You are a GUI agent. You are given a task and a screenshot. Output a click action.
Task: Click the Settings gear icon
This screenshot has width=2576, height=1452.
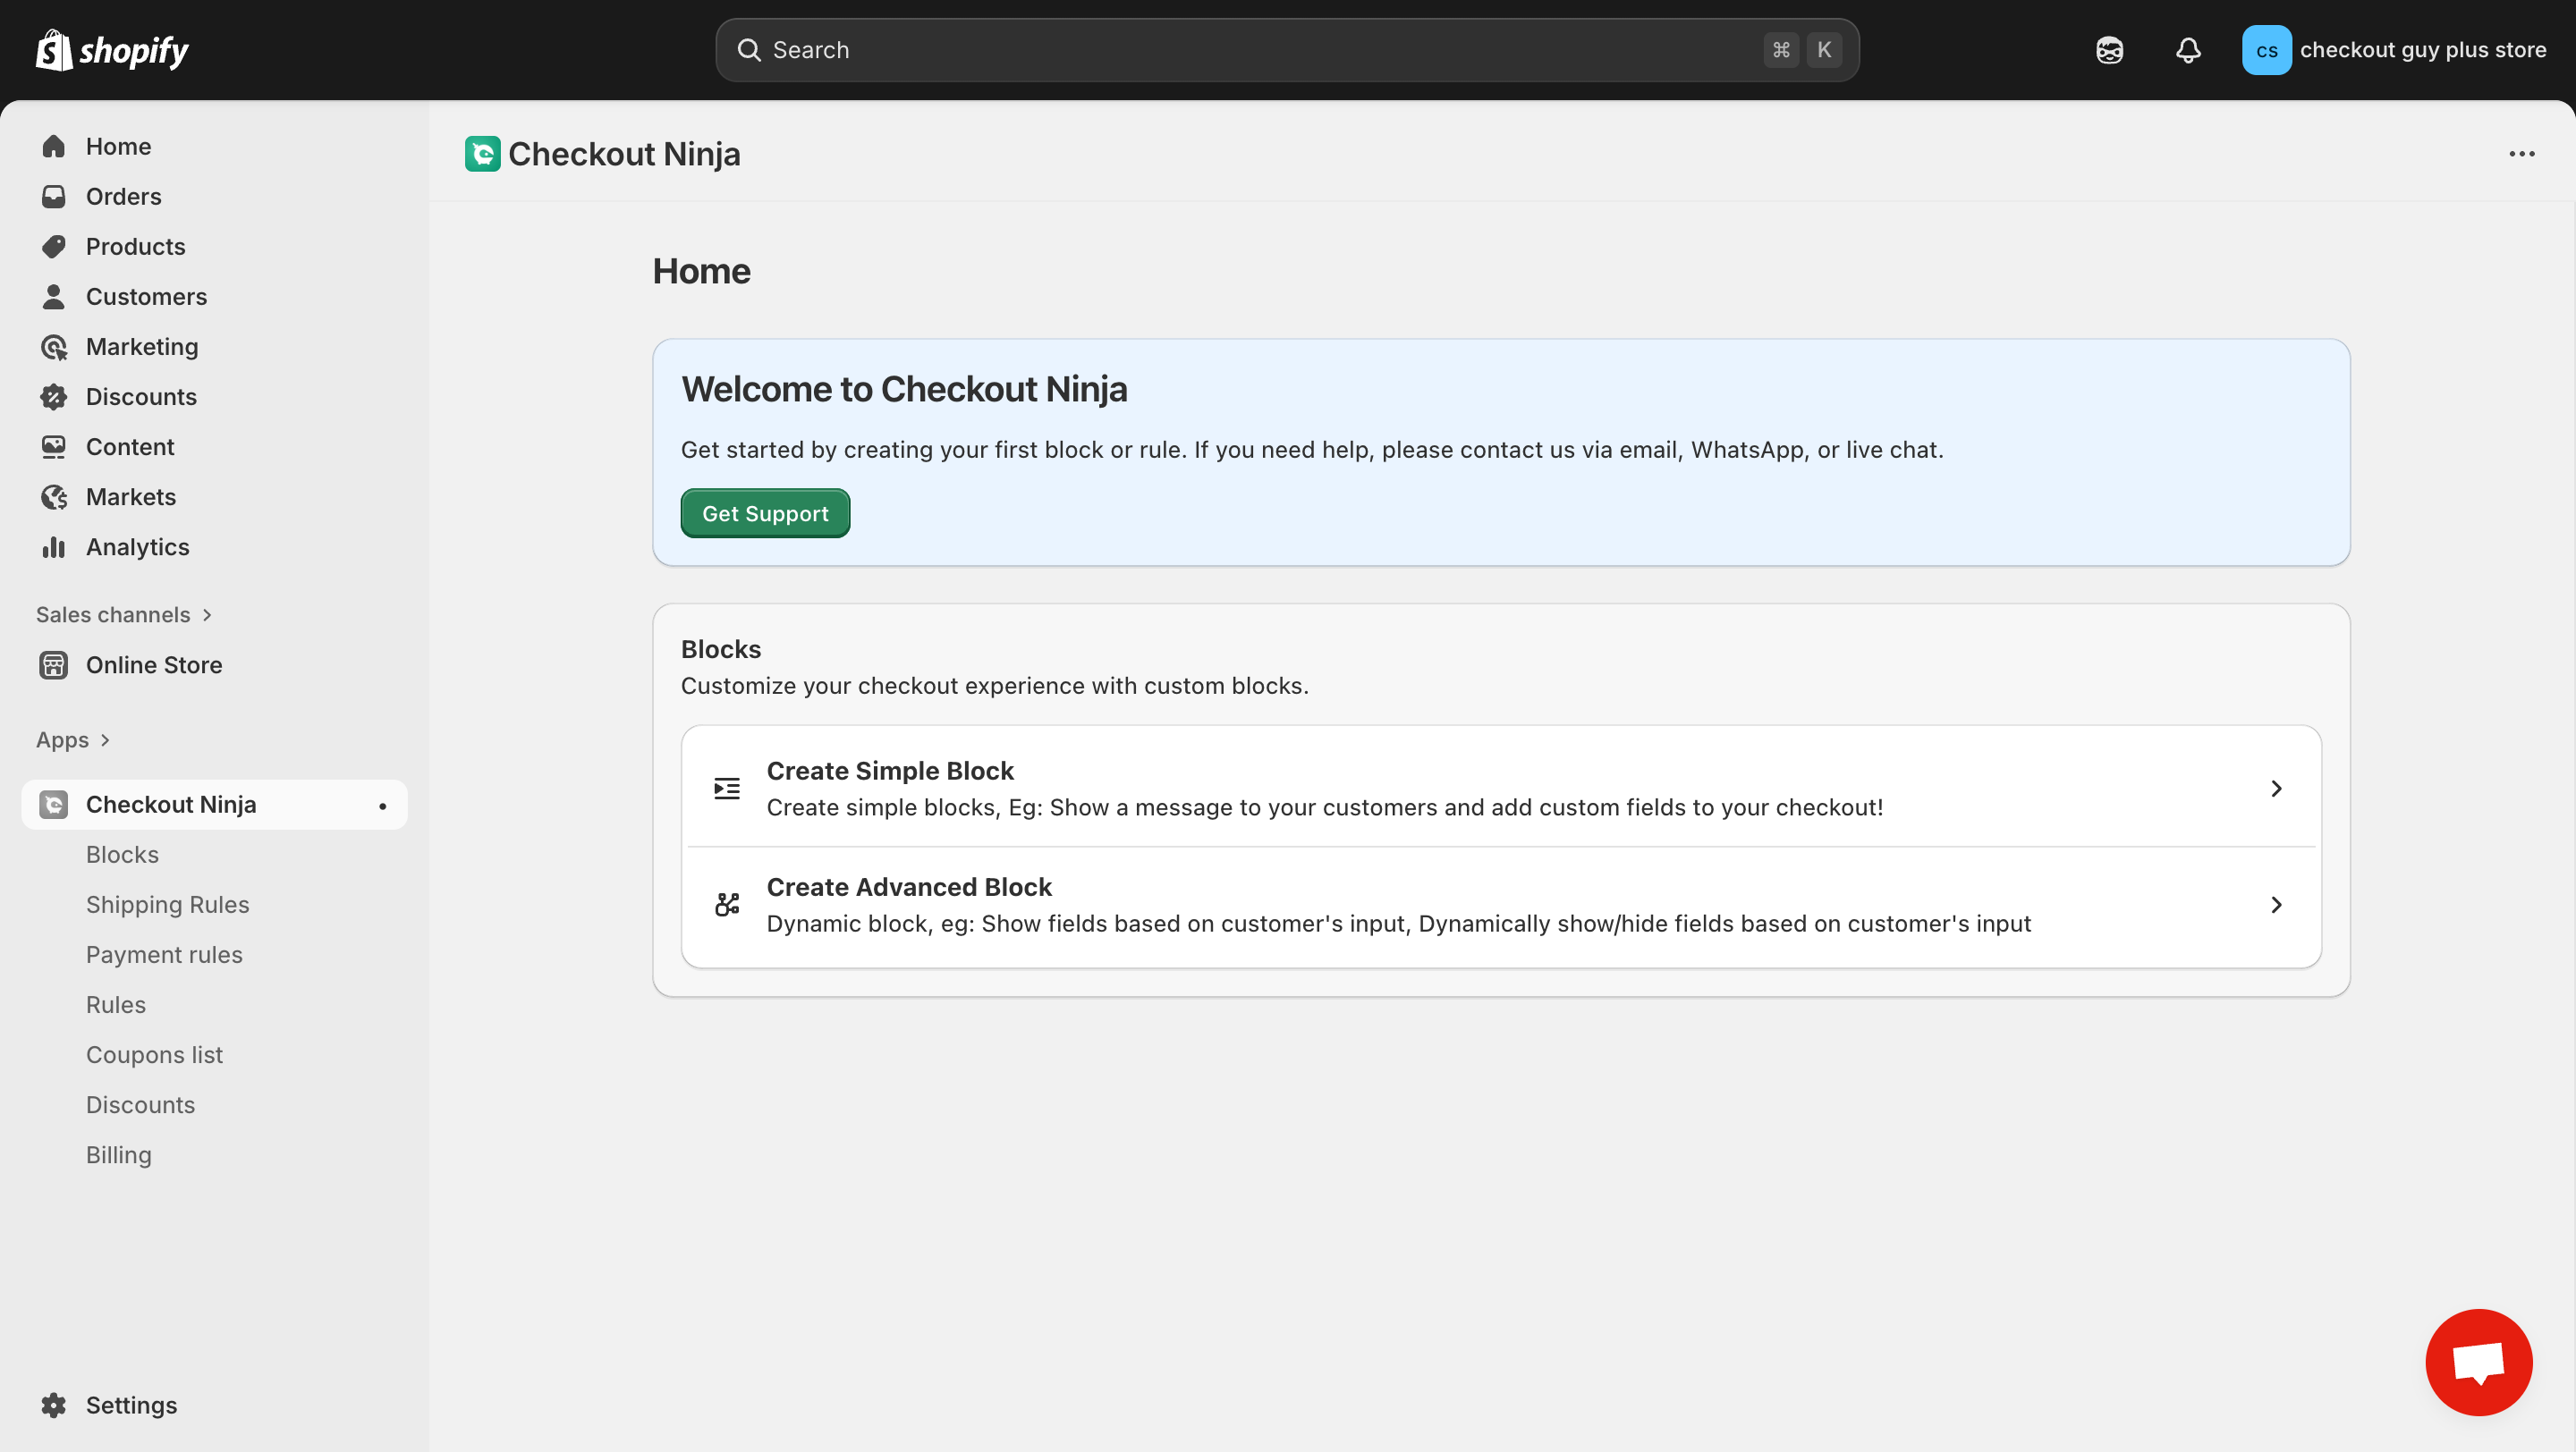coord(54,1405)
